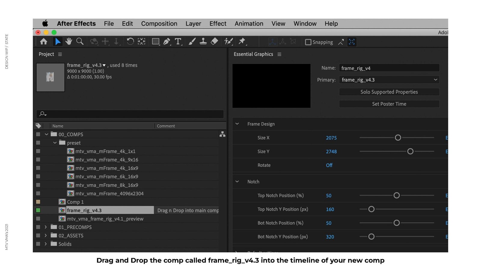Collapse the Notch group
Image resolution: width=481 pixels, height=271 pixels.
pos(237,182)
